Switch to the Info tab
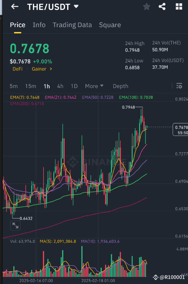This screenshot has width=188, height=284. [x=39, y=25]
